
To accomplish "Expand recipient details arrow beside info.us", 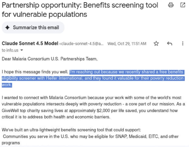I will [22, 50].
